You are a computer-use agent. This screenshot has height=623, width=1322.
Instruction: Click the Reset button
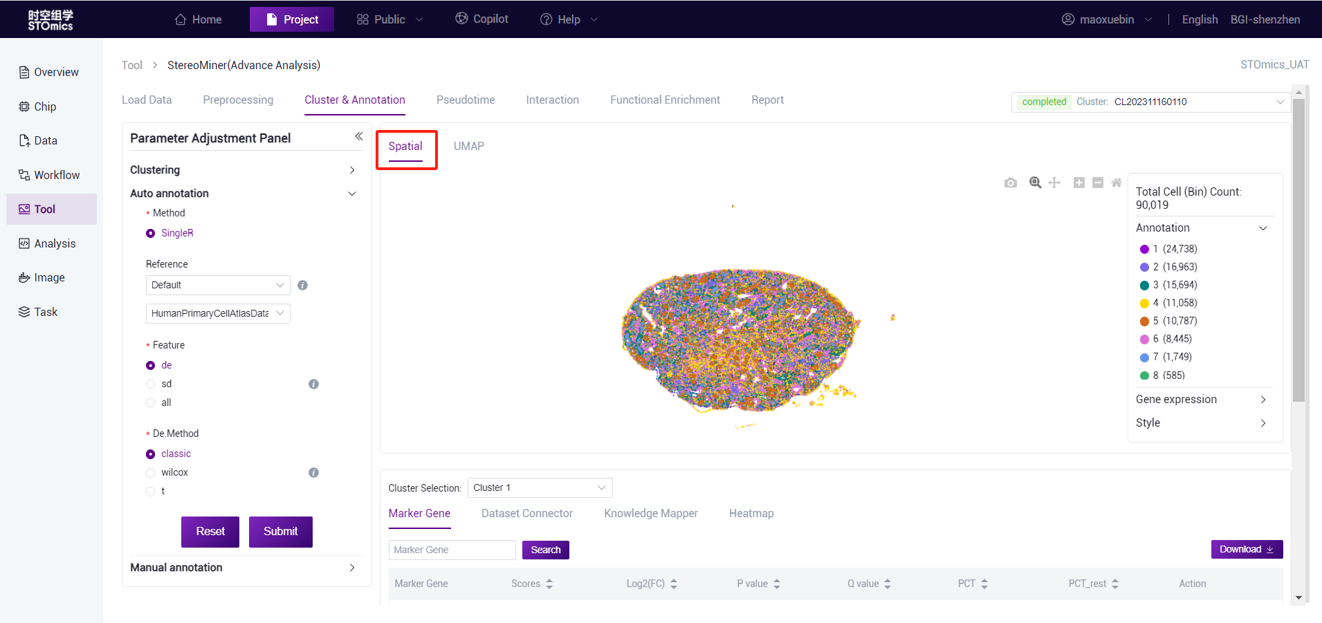210,532
